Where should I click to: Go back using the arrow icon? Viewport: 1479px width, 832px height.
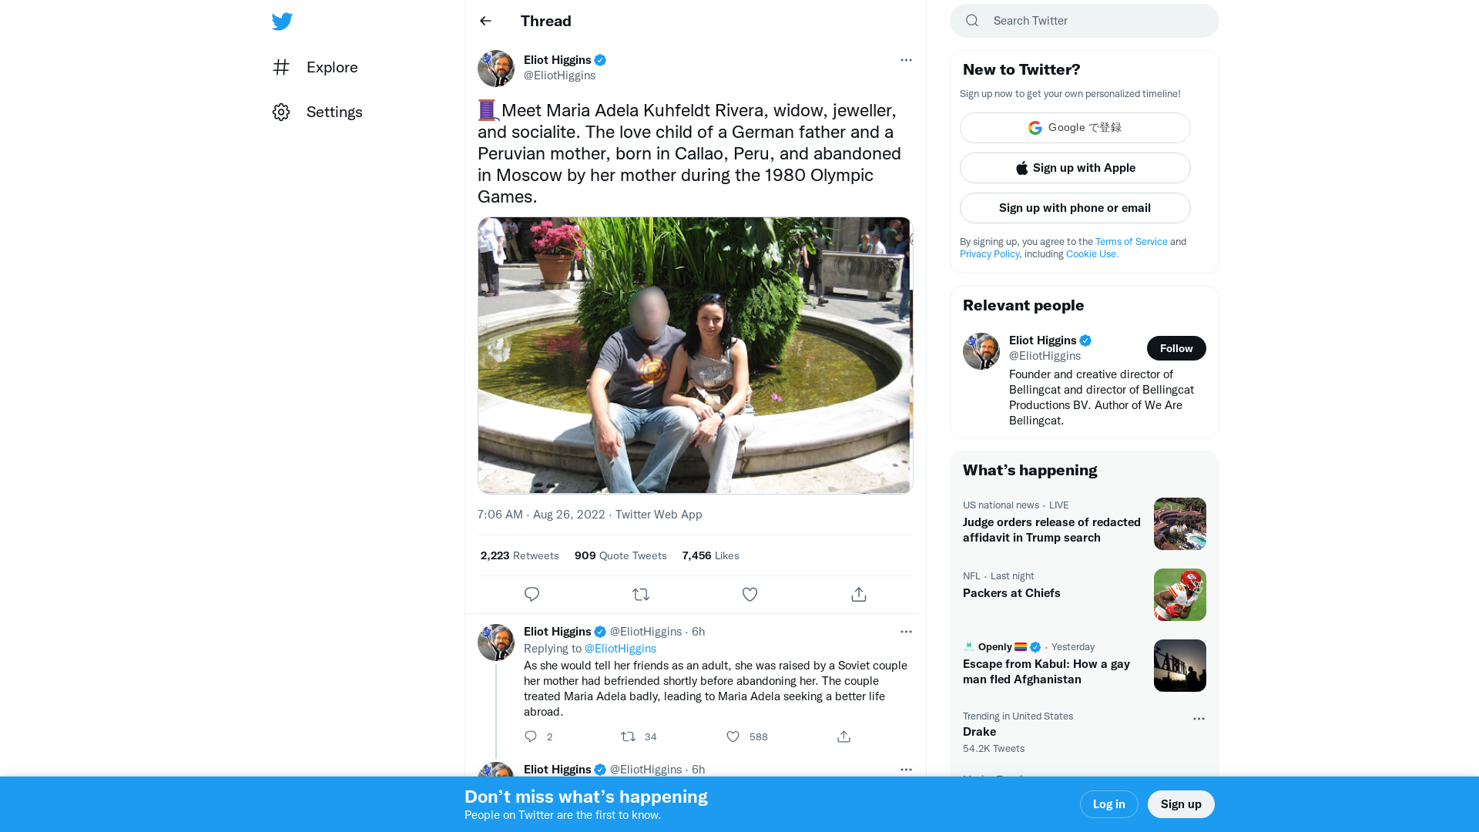coord(485,21)
